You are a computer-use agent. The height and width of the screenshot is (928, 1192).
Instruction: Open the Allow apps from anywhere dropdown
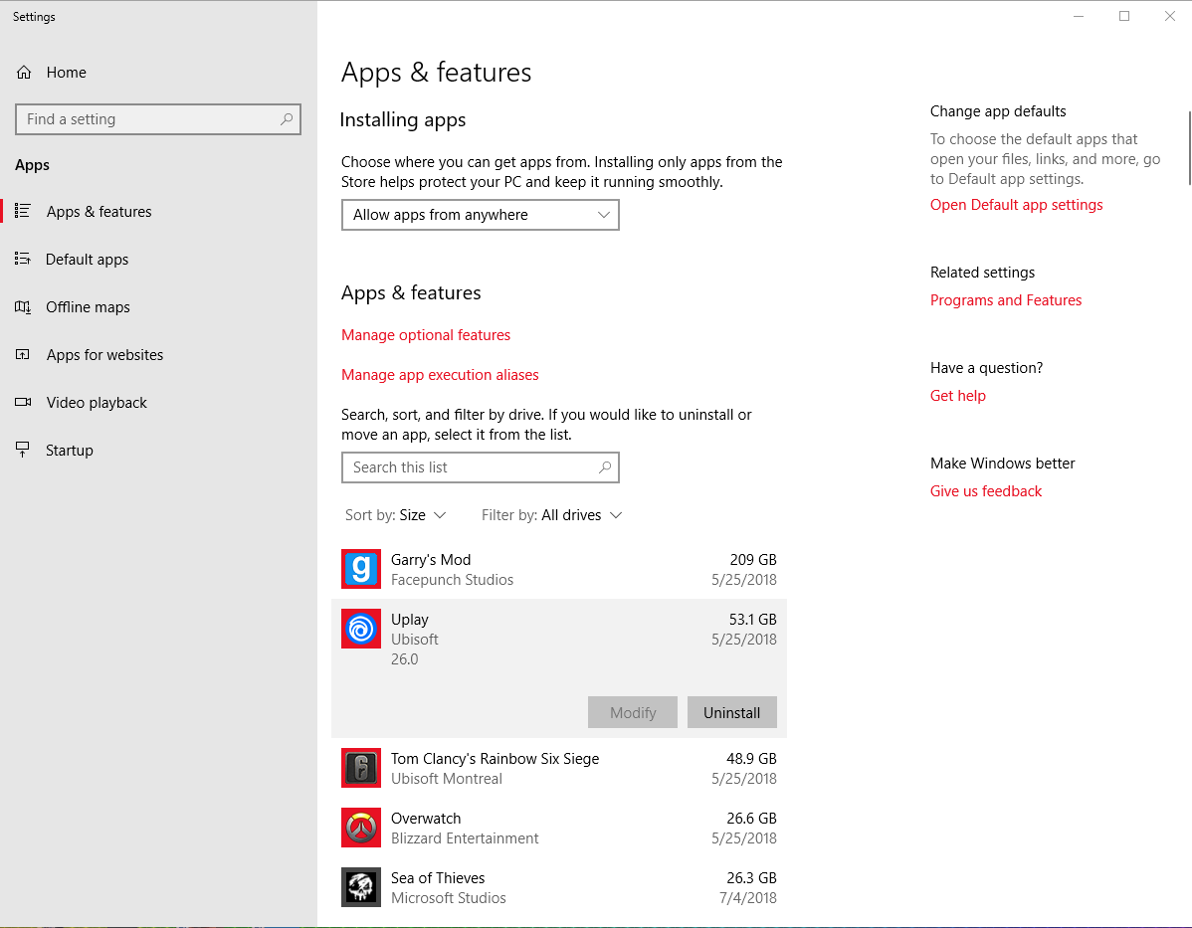pos(481,215)
